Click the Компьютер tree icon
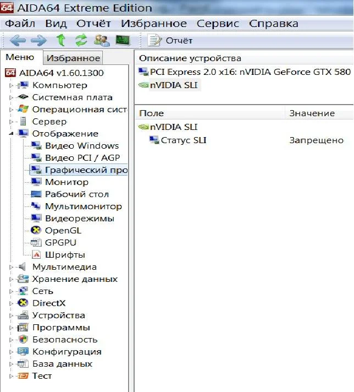354x392 pixels. pos(23,85)
